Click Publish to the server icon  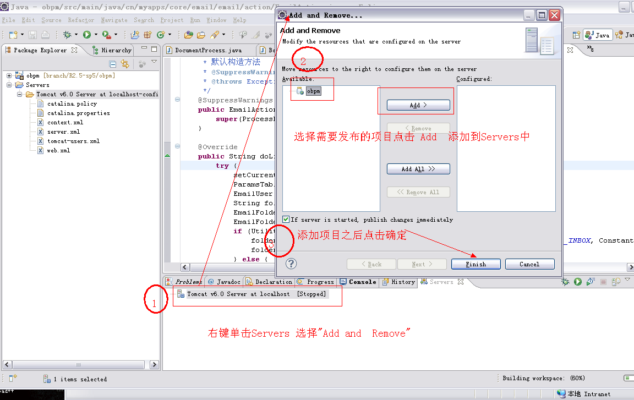616,282
